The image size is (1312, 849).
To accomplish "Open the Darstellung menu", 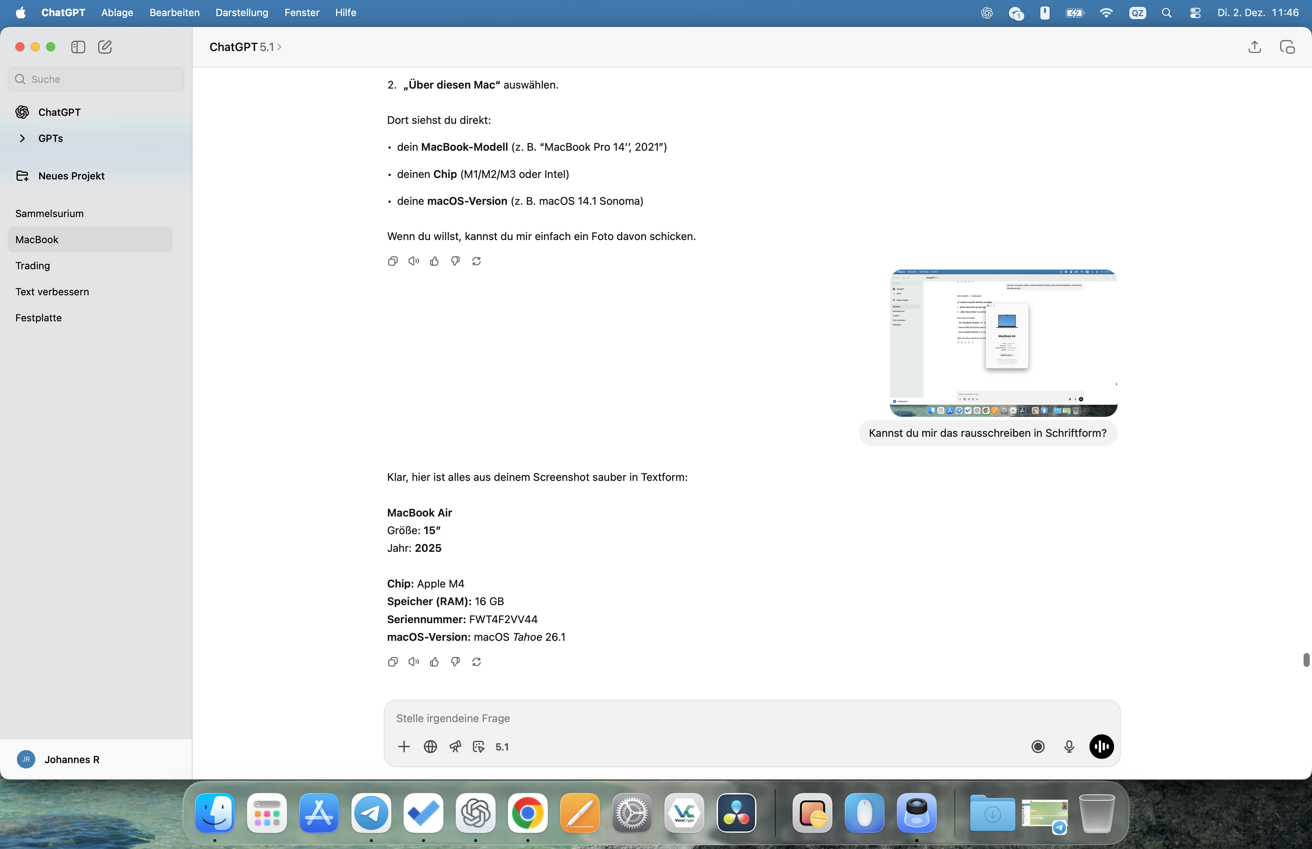I will (241, 12).
